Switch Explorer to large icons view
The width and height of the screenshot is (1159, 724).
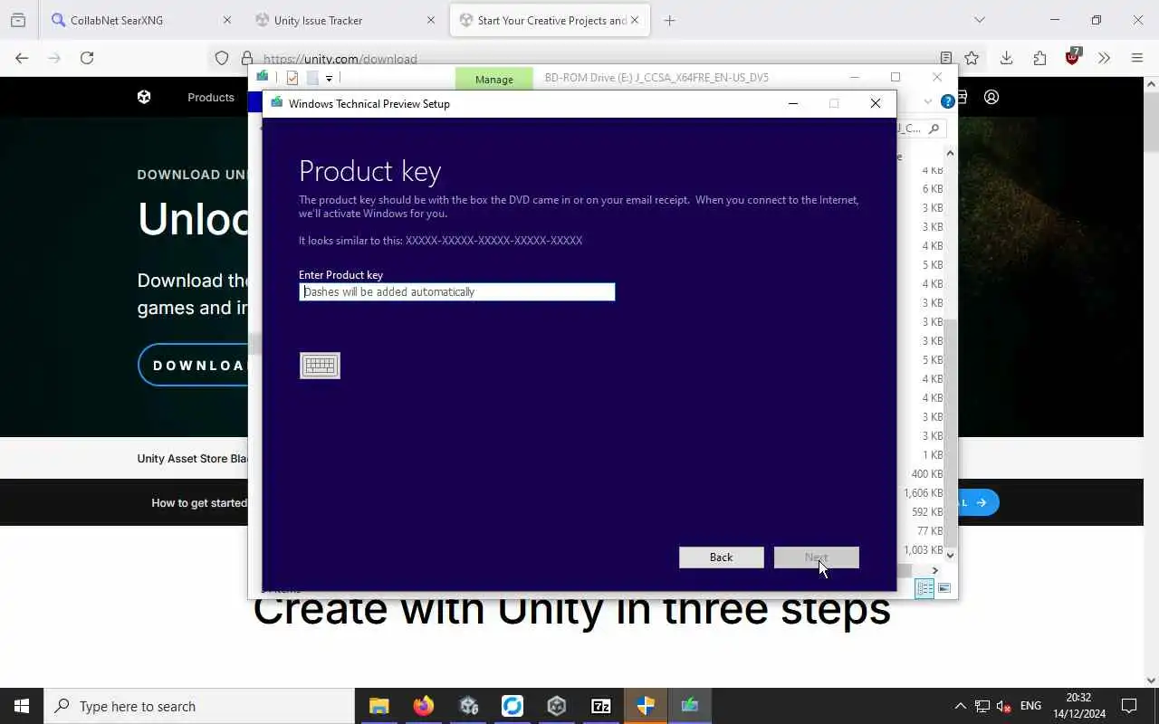(943, 588)
